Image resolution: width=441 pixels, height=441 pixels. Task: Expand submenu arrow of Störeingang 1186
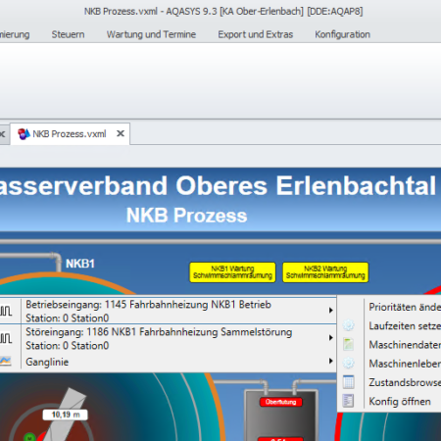[x=331, y=338]
